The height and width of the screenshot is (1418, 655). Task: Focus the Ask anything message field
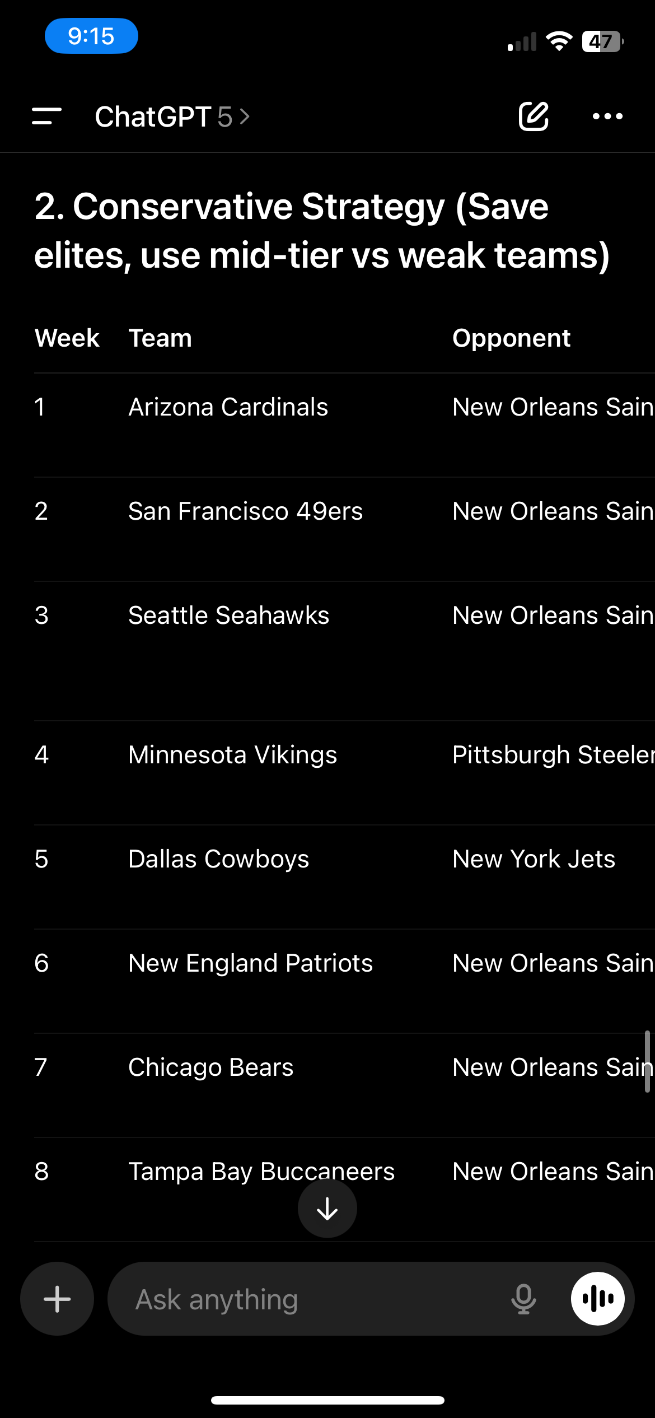pyautogui.click(x=314, y=1299)
